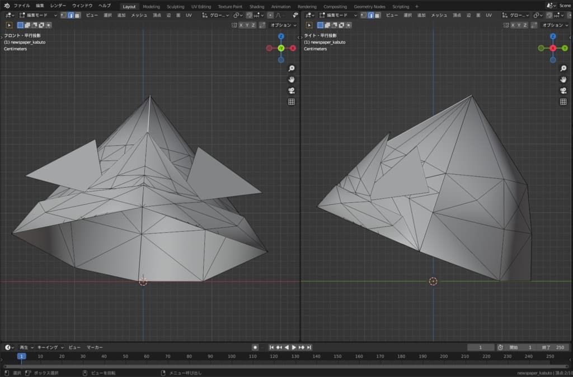Screen dimensions: 573x377
Task: Toggle Z axis mirror in right viewport
Action: pos(526,25)
